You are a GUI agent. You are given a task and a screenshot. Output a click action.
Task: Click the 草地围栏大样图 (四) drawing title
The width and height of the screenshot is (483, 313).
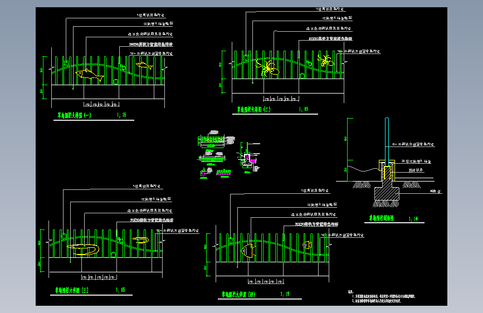[x=238, y=295]
